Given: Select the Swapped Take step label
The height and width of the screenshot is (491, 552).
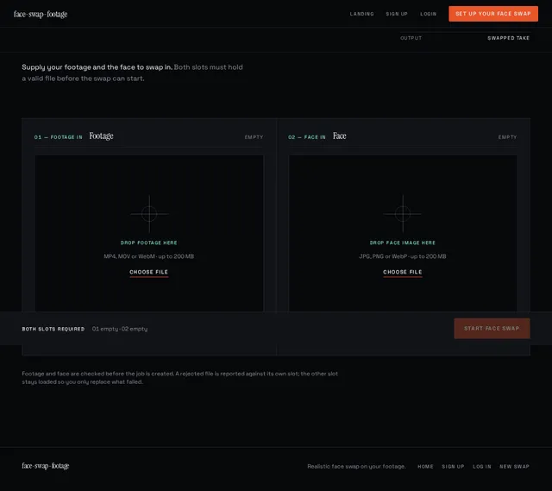Looking at the screenshot, I should (508, 38).
